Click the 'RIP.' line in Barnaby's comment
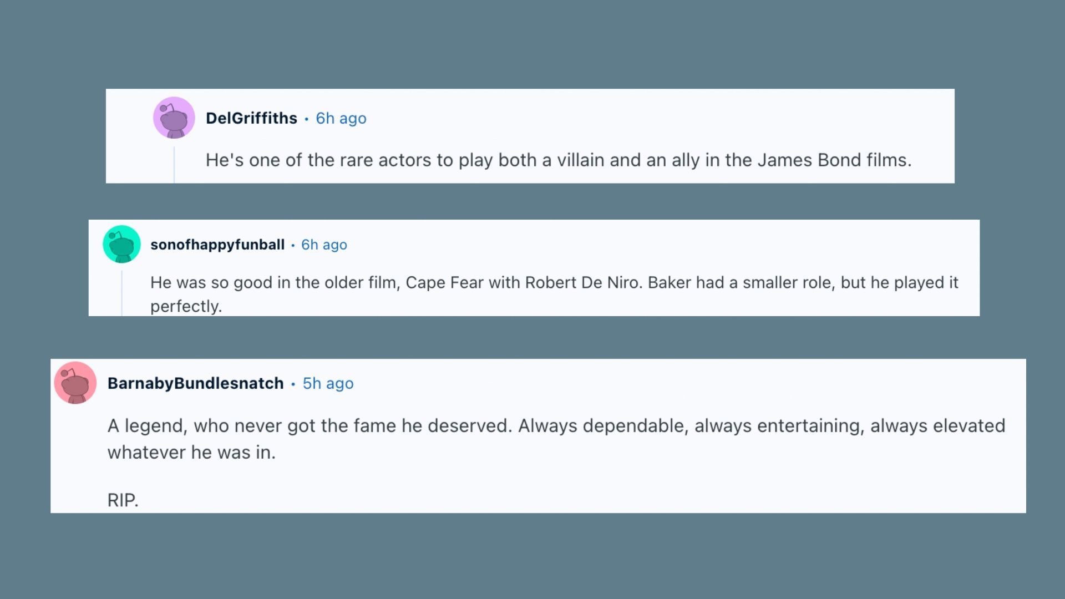 [123, 500]
